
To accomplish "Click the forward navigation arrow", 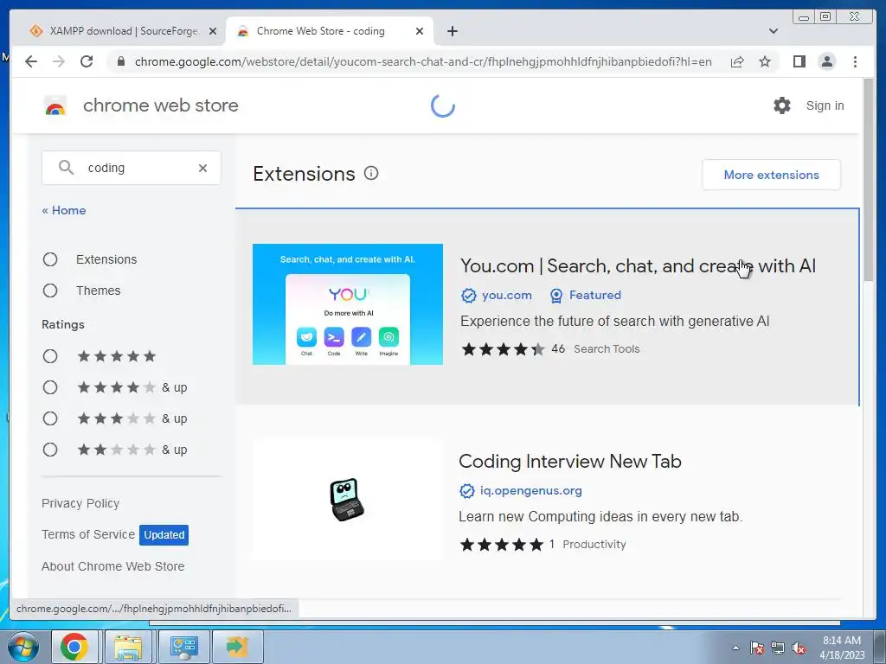I will coord(59,61).
